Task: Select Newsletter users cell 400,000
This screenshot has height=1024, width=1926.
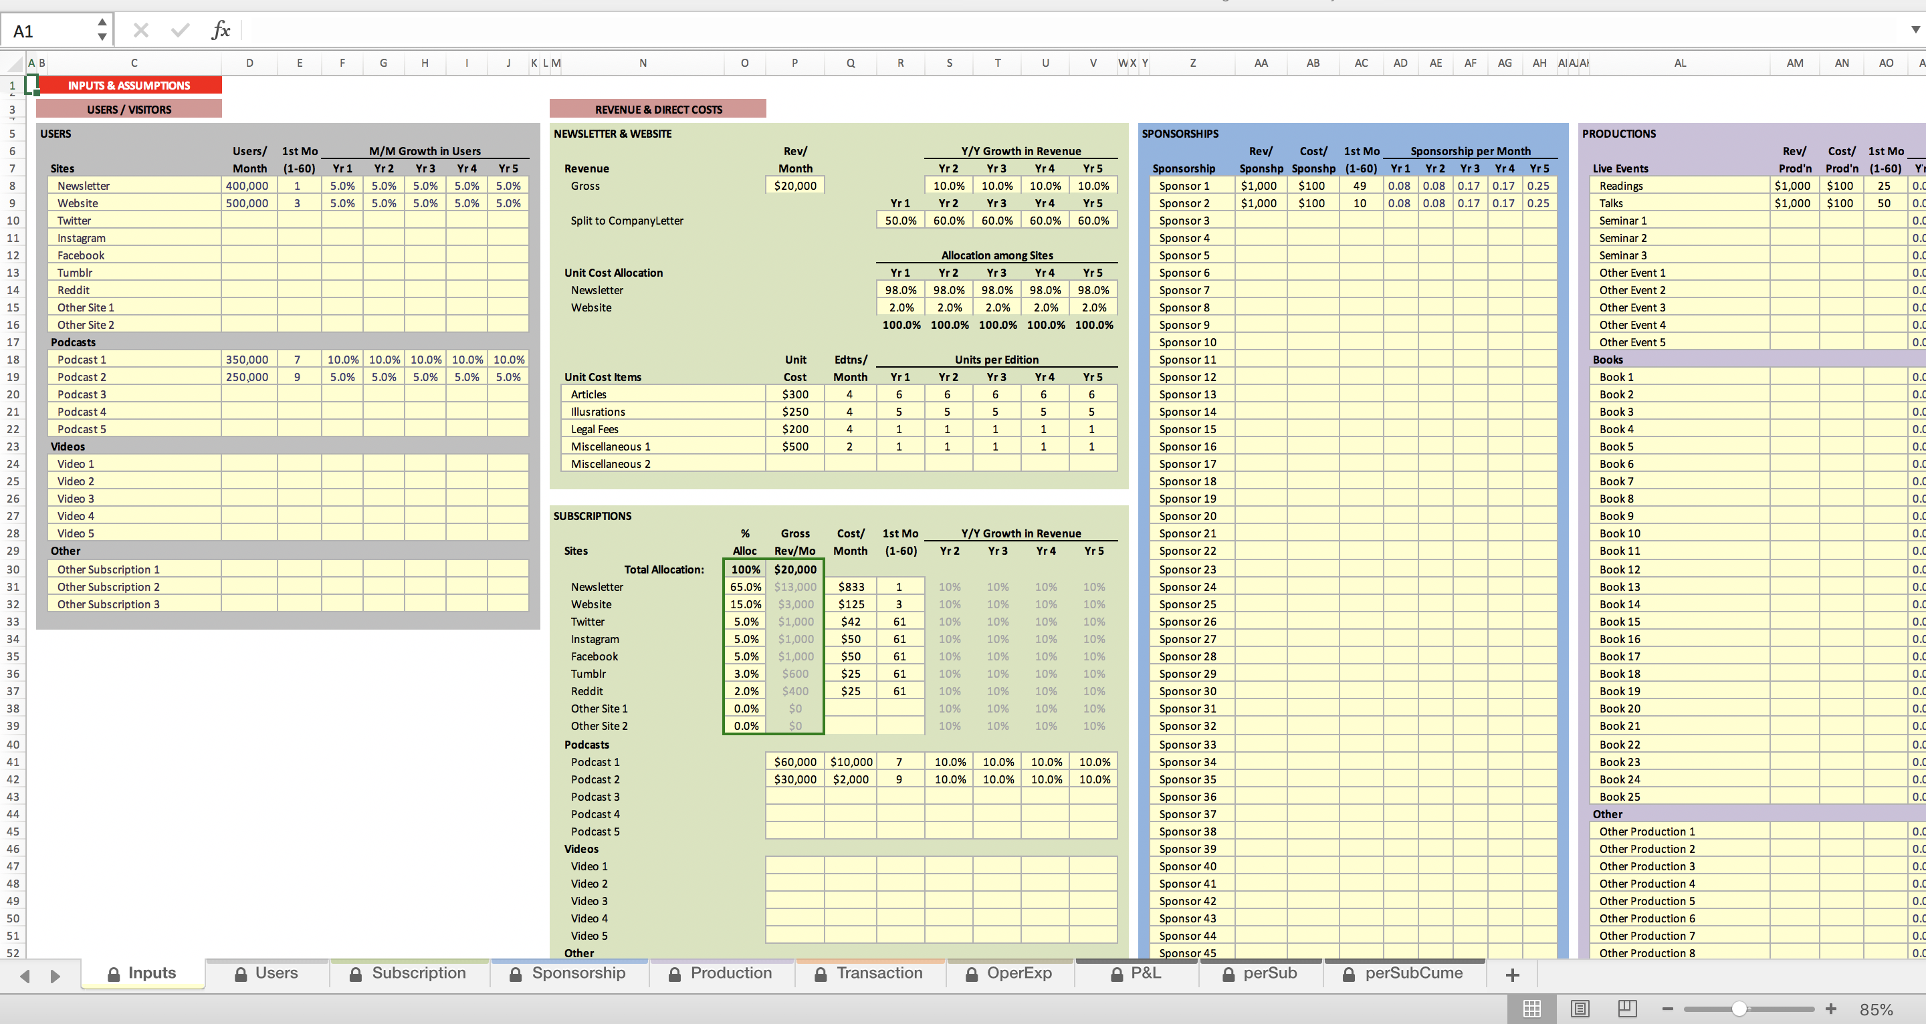Action: pyautogui.click(x=249, y=185)
